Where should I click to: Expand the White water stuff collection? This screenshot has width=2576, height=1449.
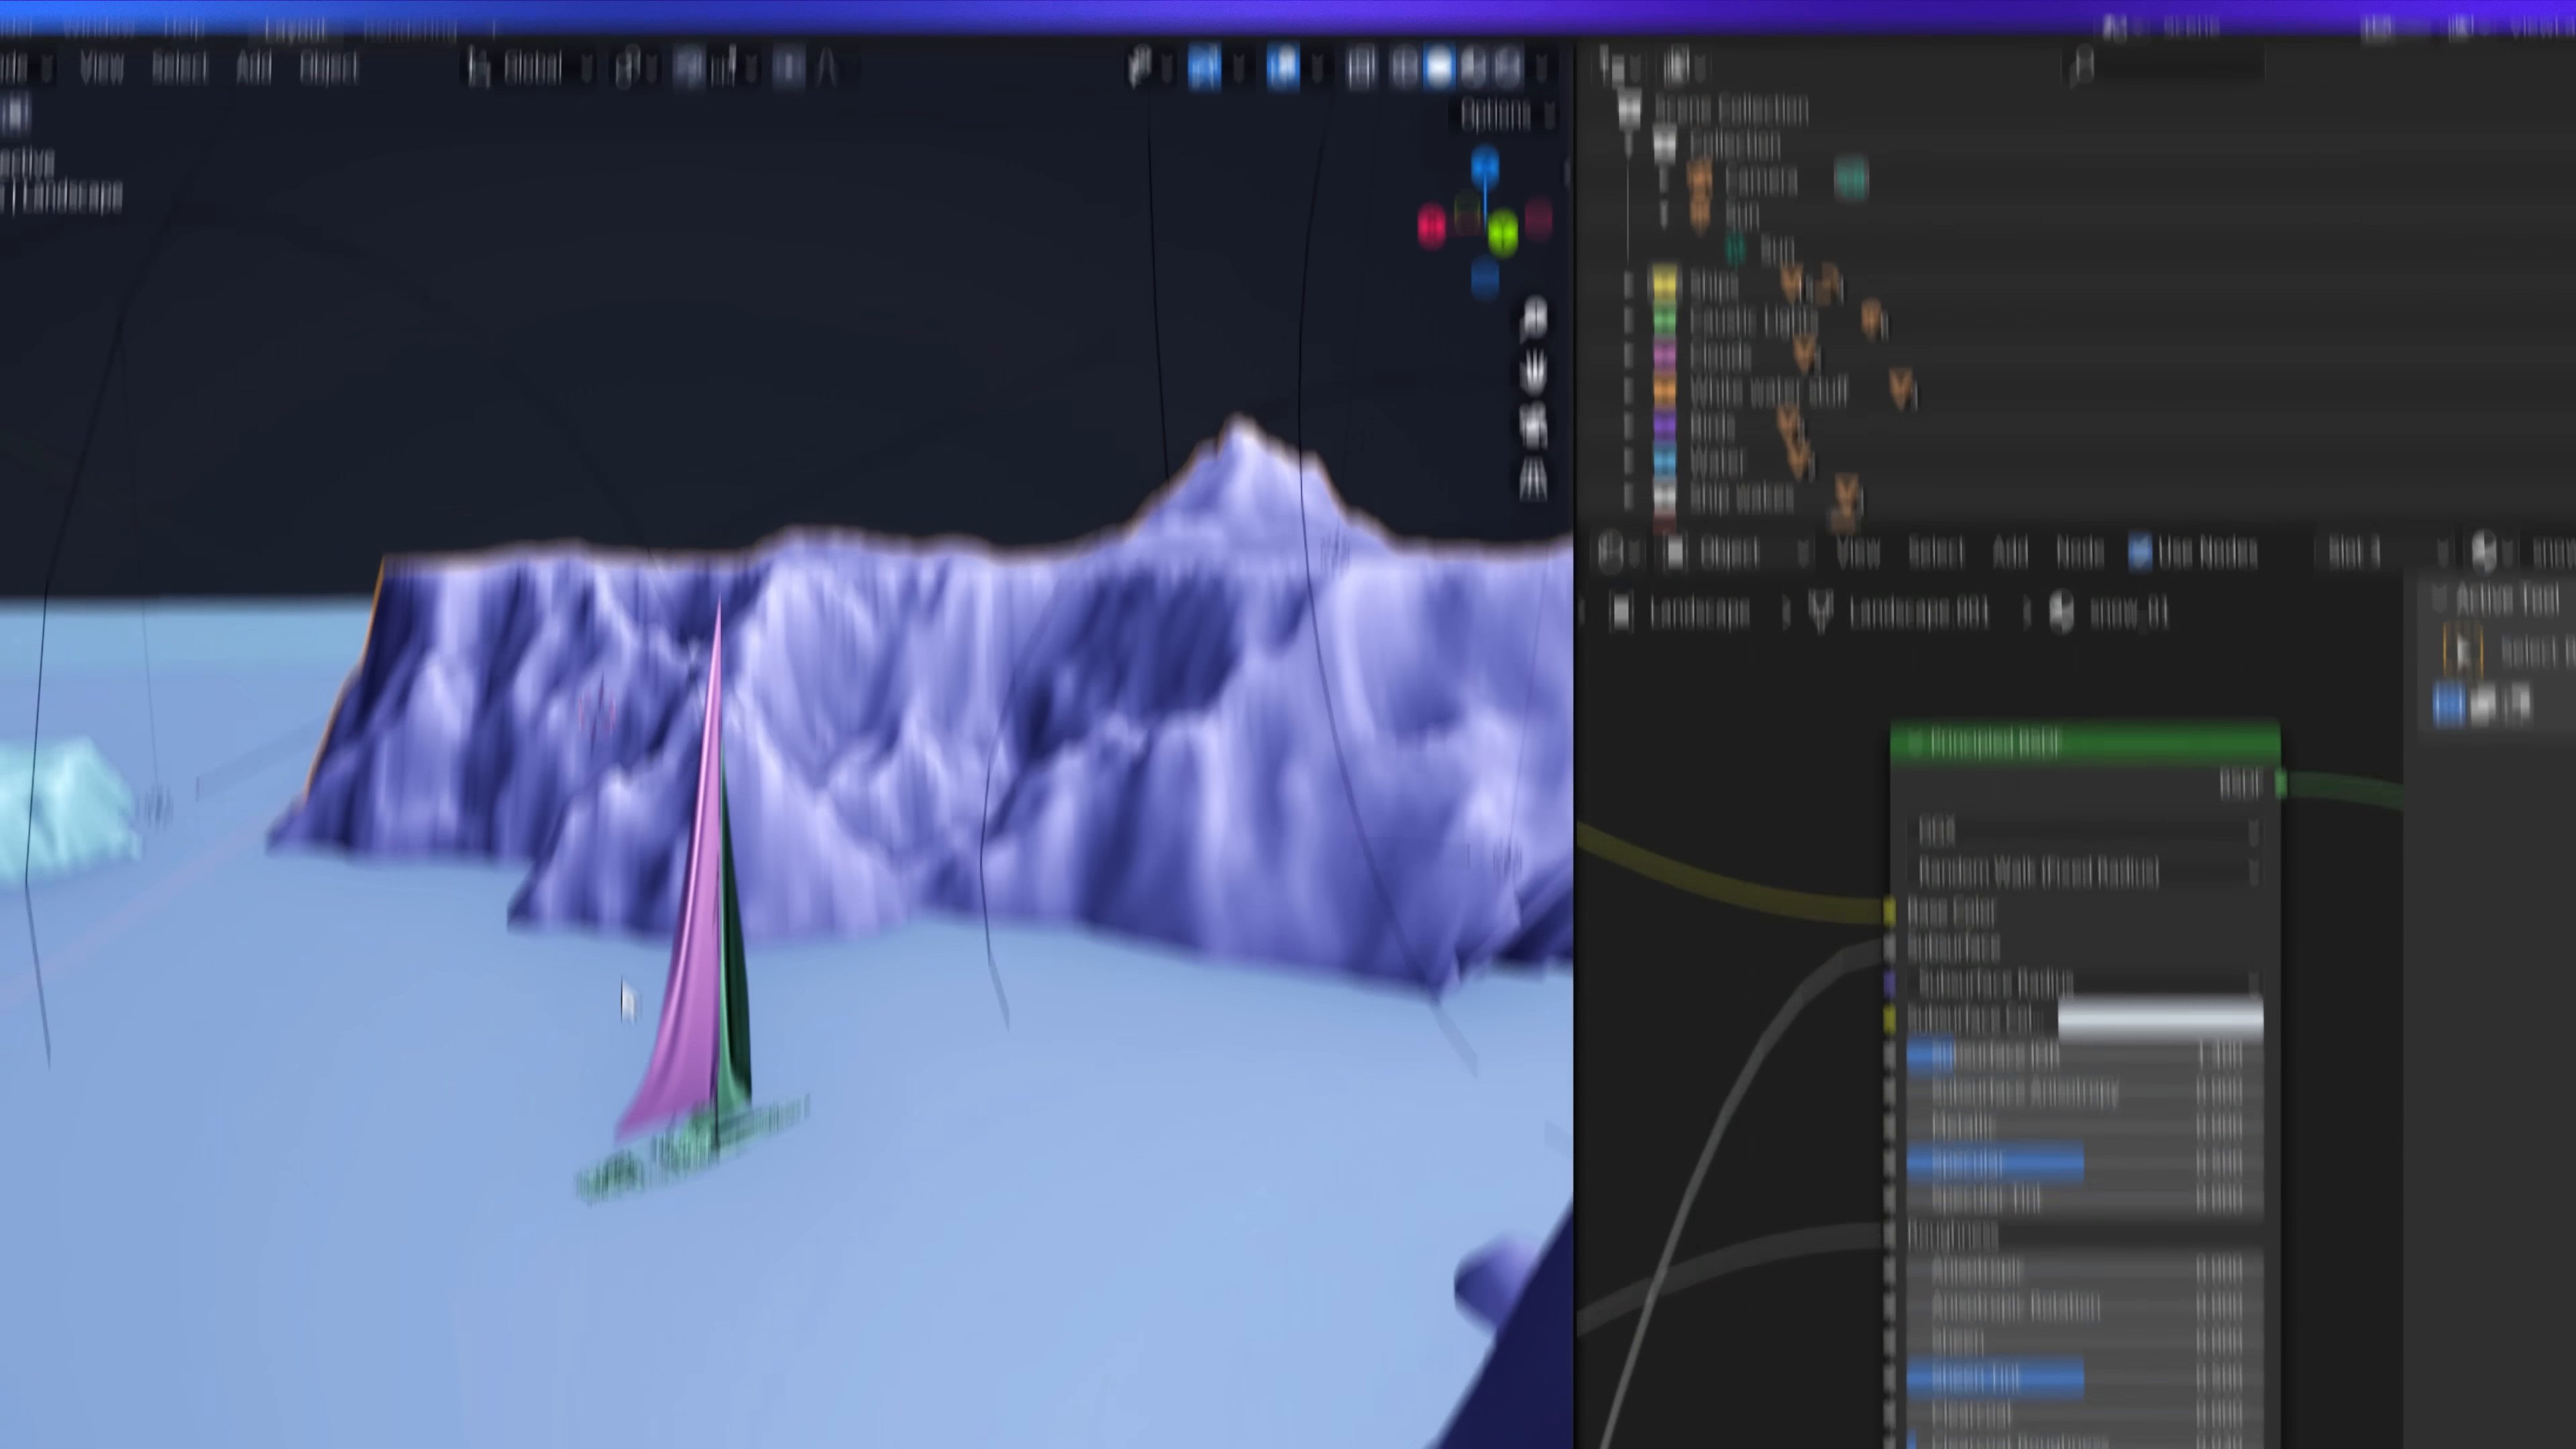point(1628,391)
